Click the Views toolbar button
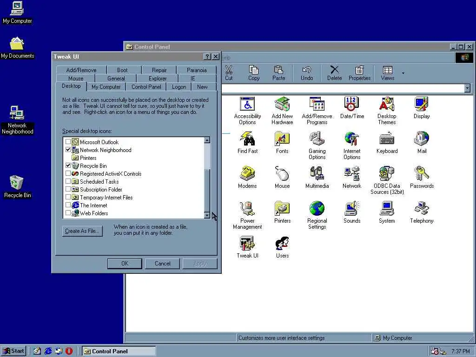476x357 pixels. (x=388, y=73)
